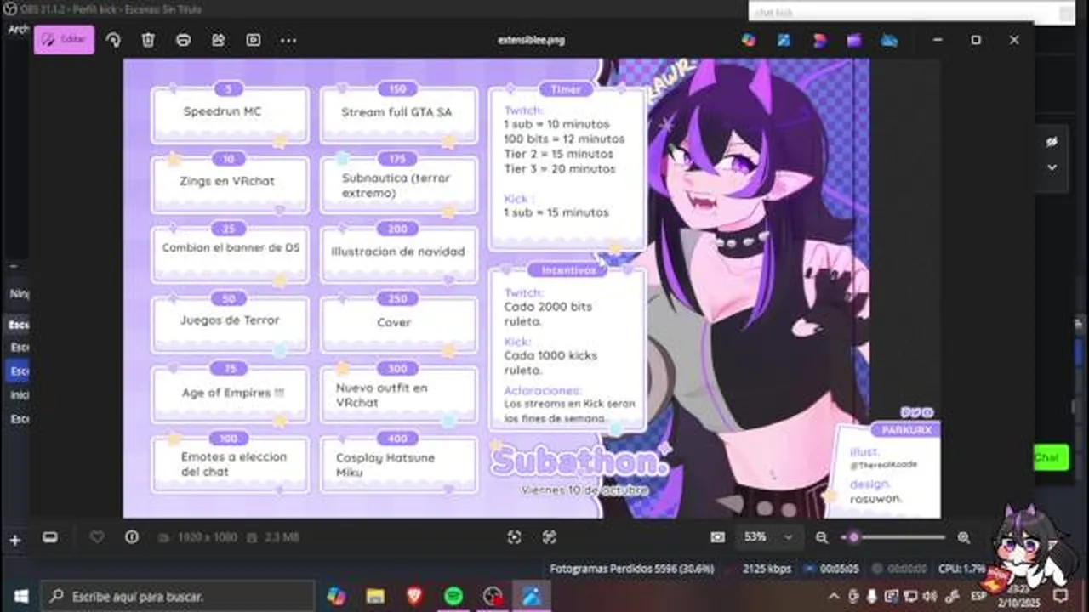Click the extensiblee.png file title
Image resolution: width=1089 pixels, height=612 pixels.
530,40
